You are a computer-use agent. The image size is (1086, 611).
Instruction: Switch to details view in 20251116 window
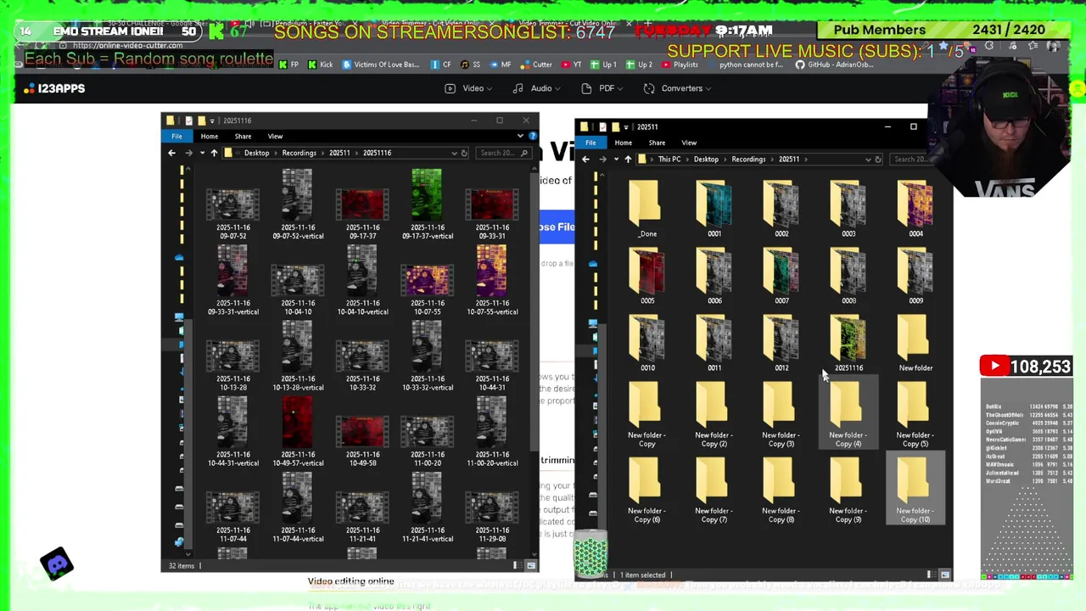coord(516,565)
